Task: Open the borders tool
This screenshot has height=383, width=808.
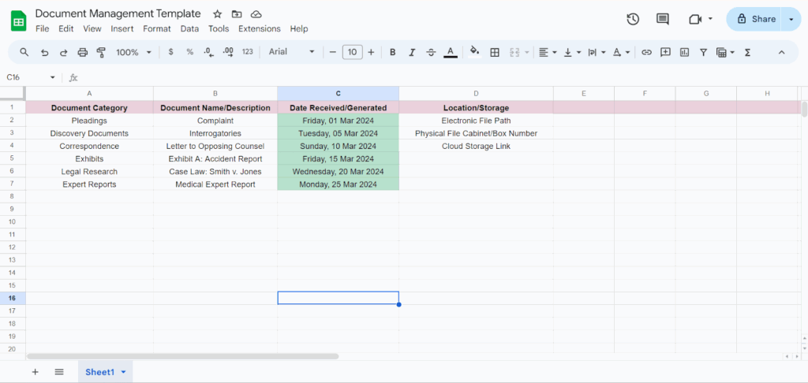Action: point(495,52)
